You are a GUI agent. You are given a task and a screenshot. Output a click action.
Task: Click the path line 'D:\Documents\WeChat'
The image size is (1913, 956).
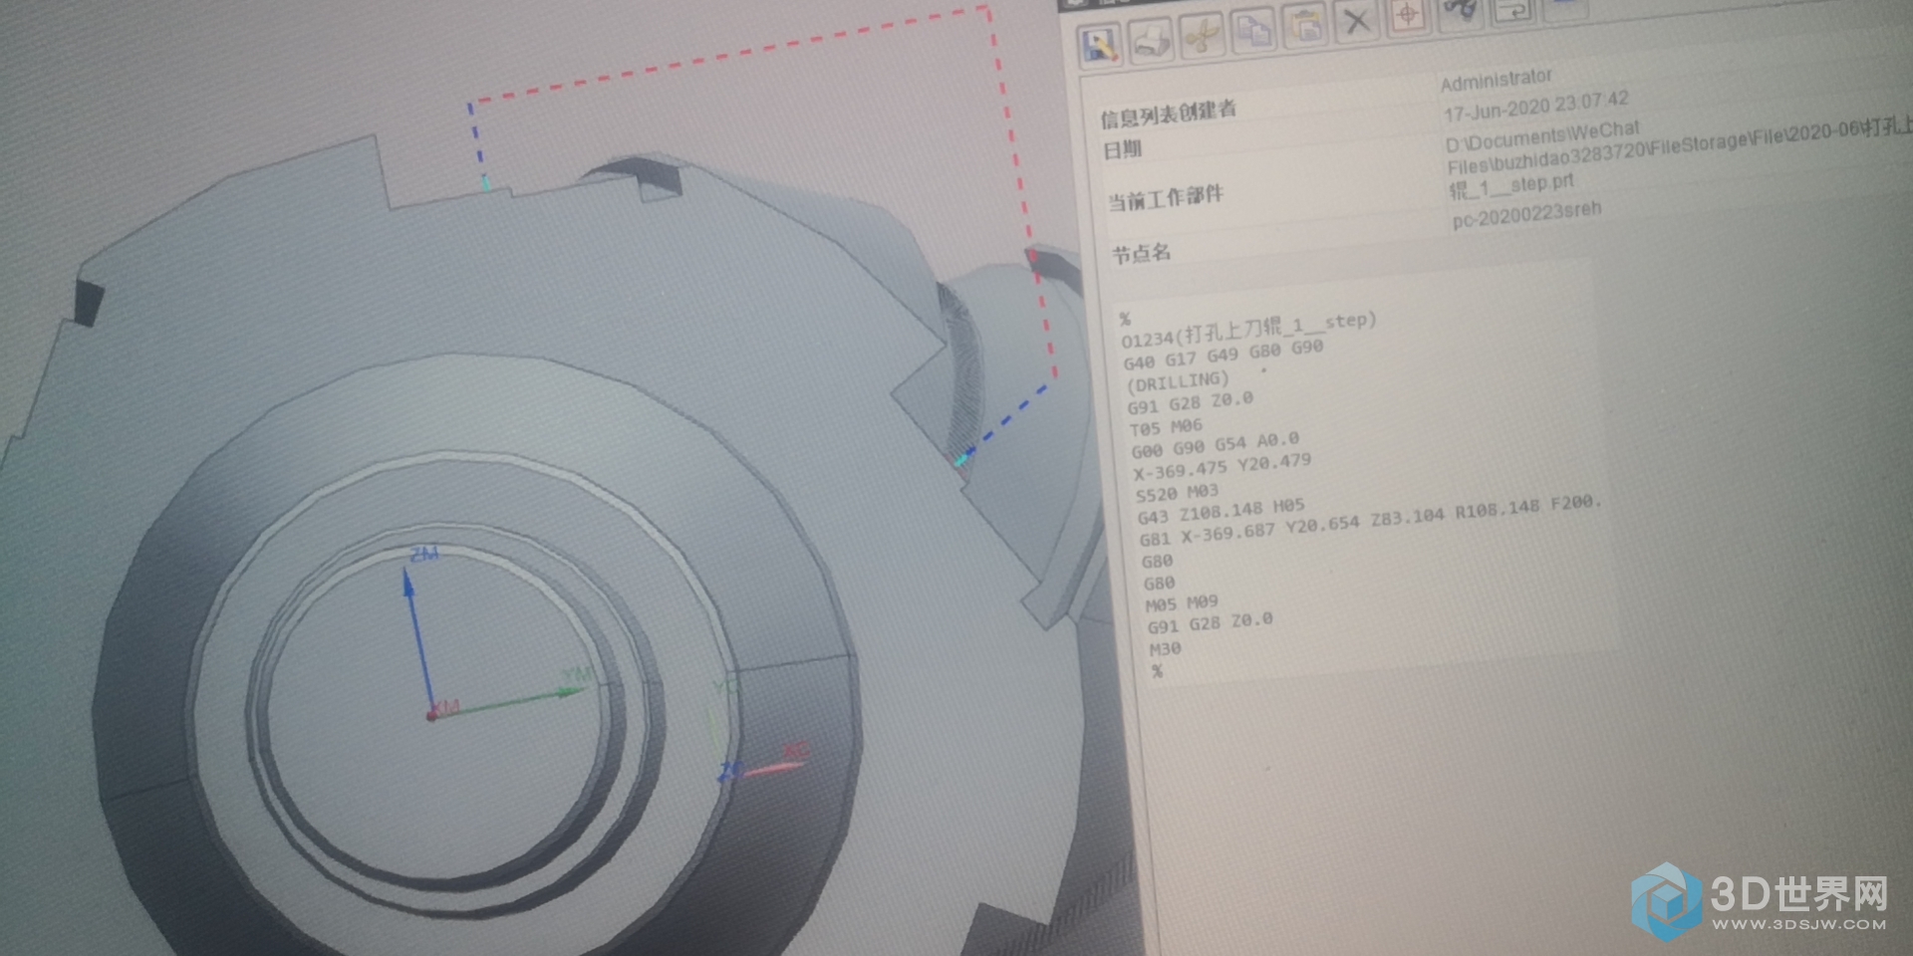(1542, 136)
